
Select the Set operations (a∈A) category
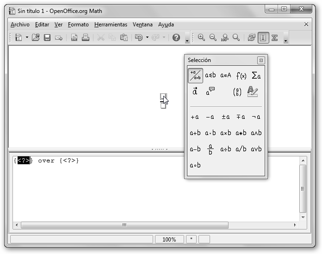point(226,75)
